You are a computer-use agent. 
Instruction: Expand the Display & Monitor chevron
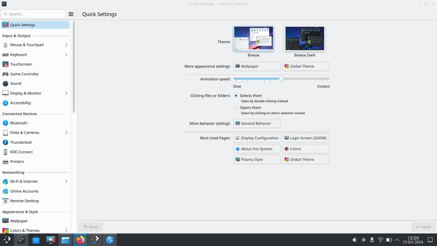[66, 93]
